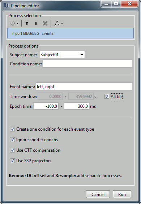Toggle Use CTF compensation checkbox
This screenshot has width=141, height=204.
[12, 150]
